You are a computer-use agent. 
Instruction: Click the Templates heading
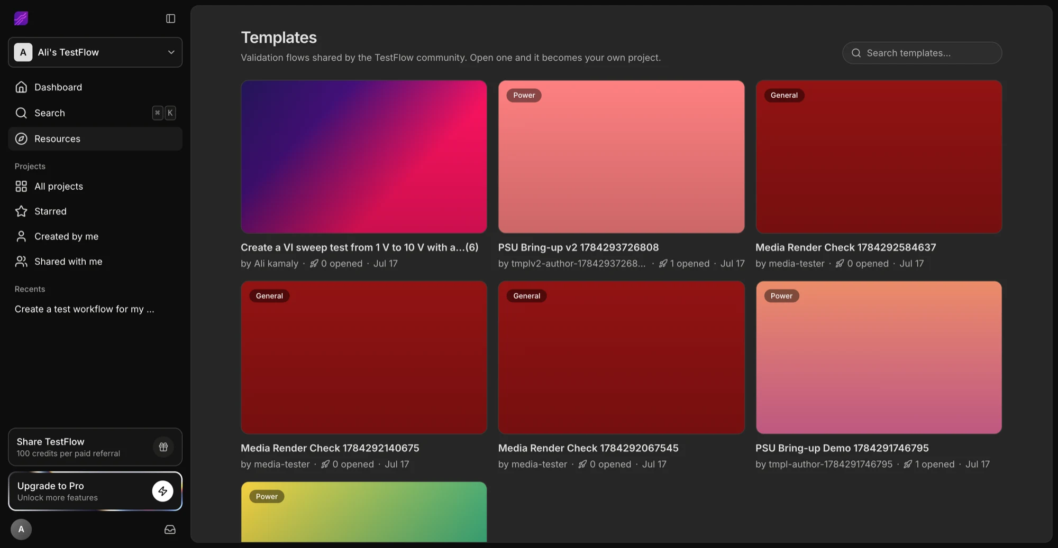279,38
